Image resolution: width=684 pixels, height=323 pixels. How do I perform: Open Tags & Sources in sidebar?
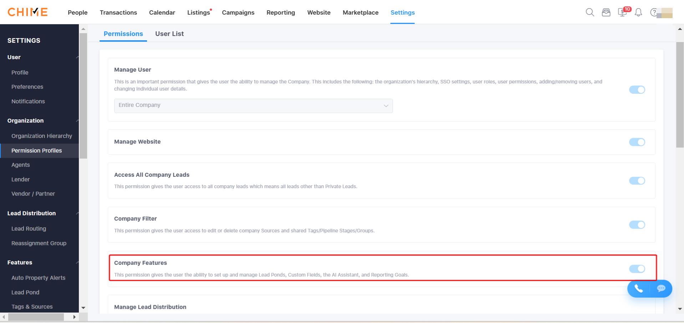[32, 307]
